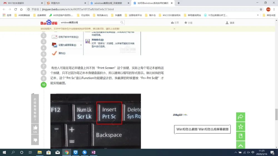The image size is (278, 156).
Task: Click the 中 input method indicator
Action: (253, 152)
